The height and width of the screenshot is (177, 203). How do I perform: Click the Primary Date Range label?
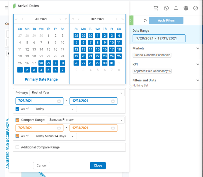click(41, 79)
